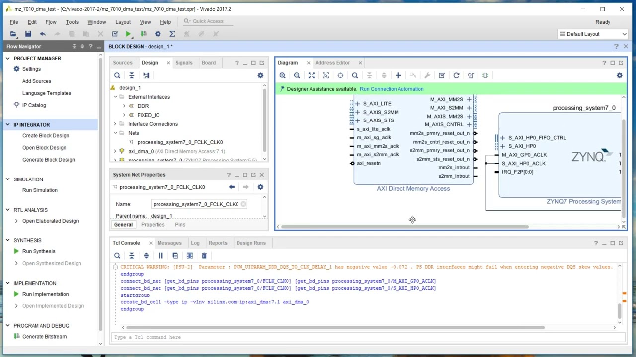This screenshot has height=357, width=636.
Task: Switch to Messages tab
Action: pyautogui.click(x=169, y=243)
